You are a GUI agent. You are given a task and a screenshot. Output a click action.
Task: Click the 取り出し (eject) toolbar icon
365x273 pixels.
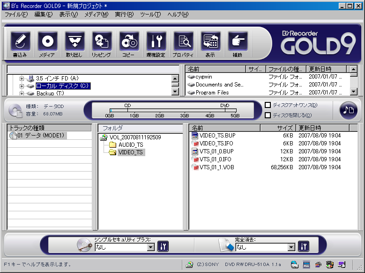tap(74, 41)
